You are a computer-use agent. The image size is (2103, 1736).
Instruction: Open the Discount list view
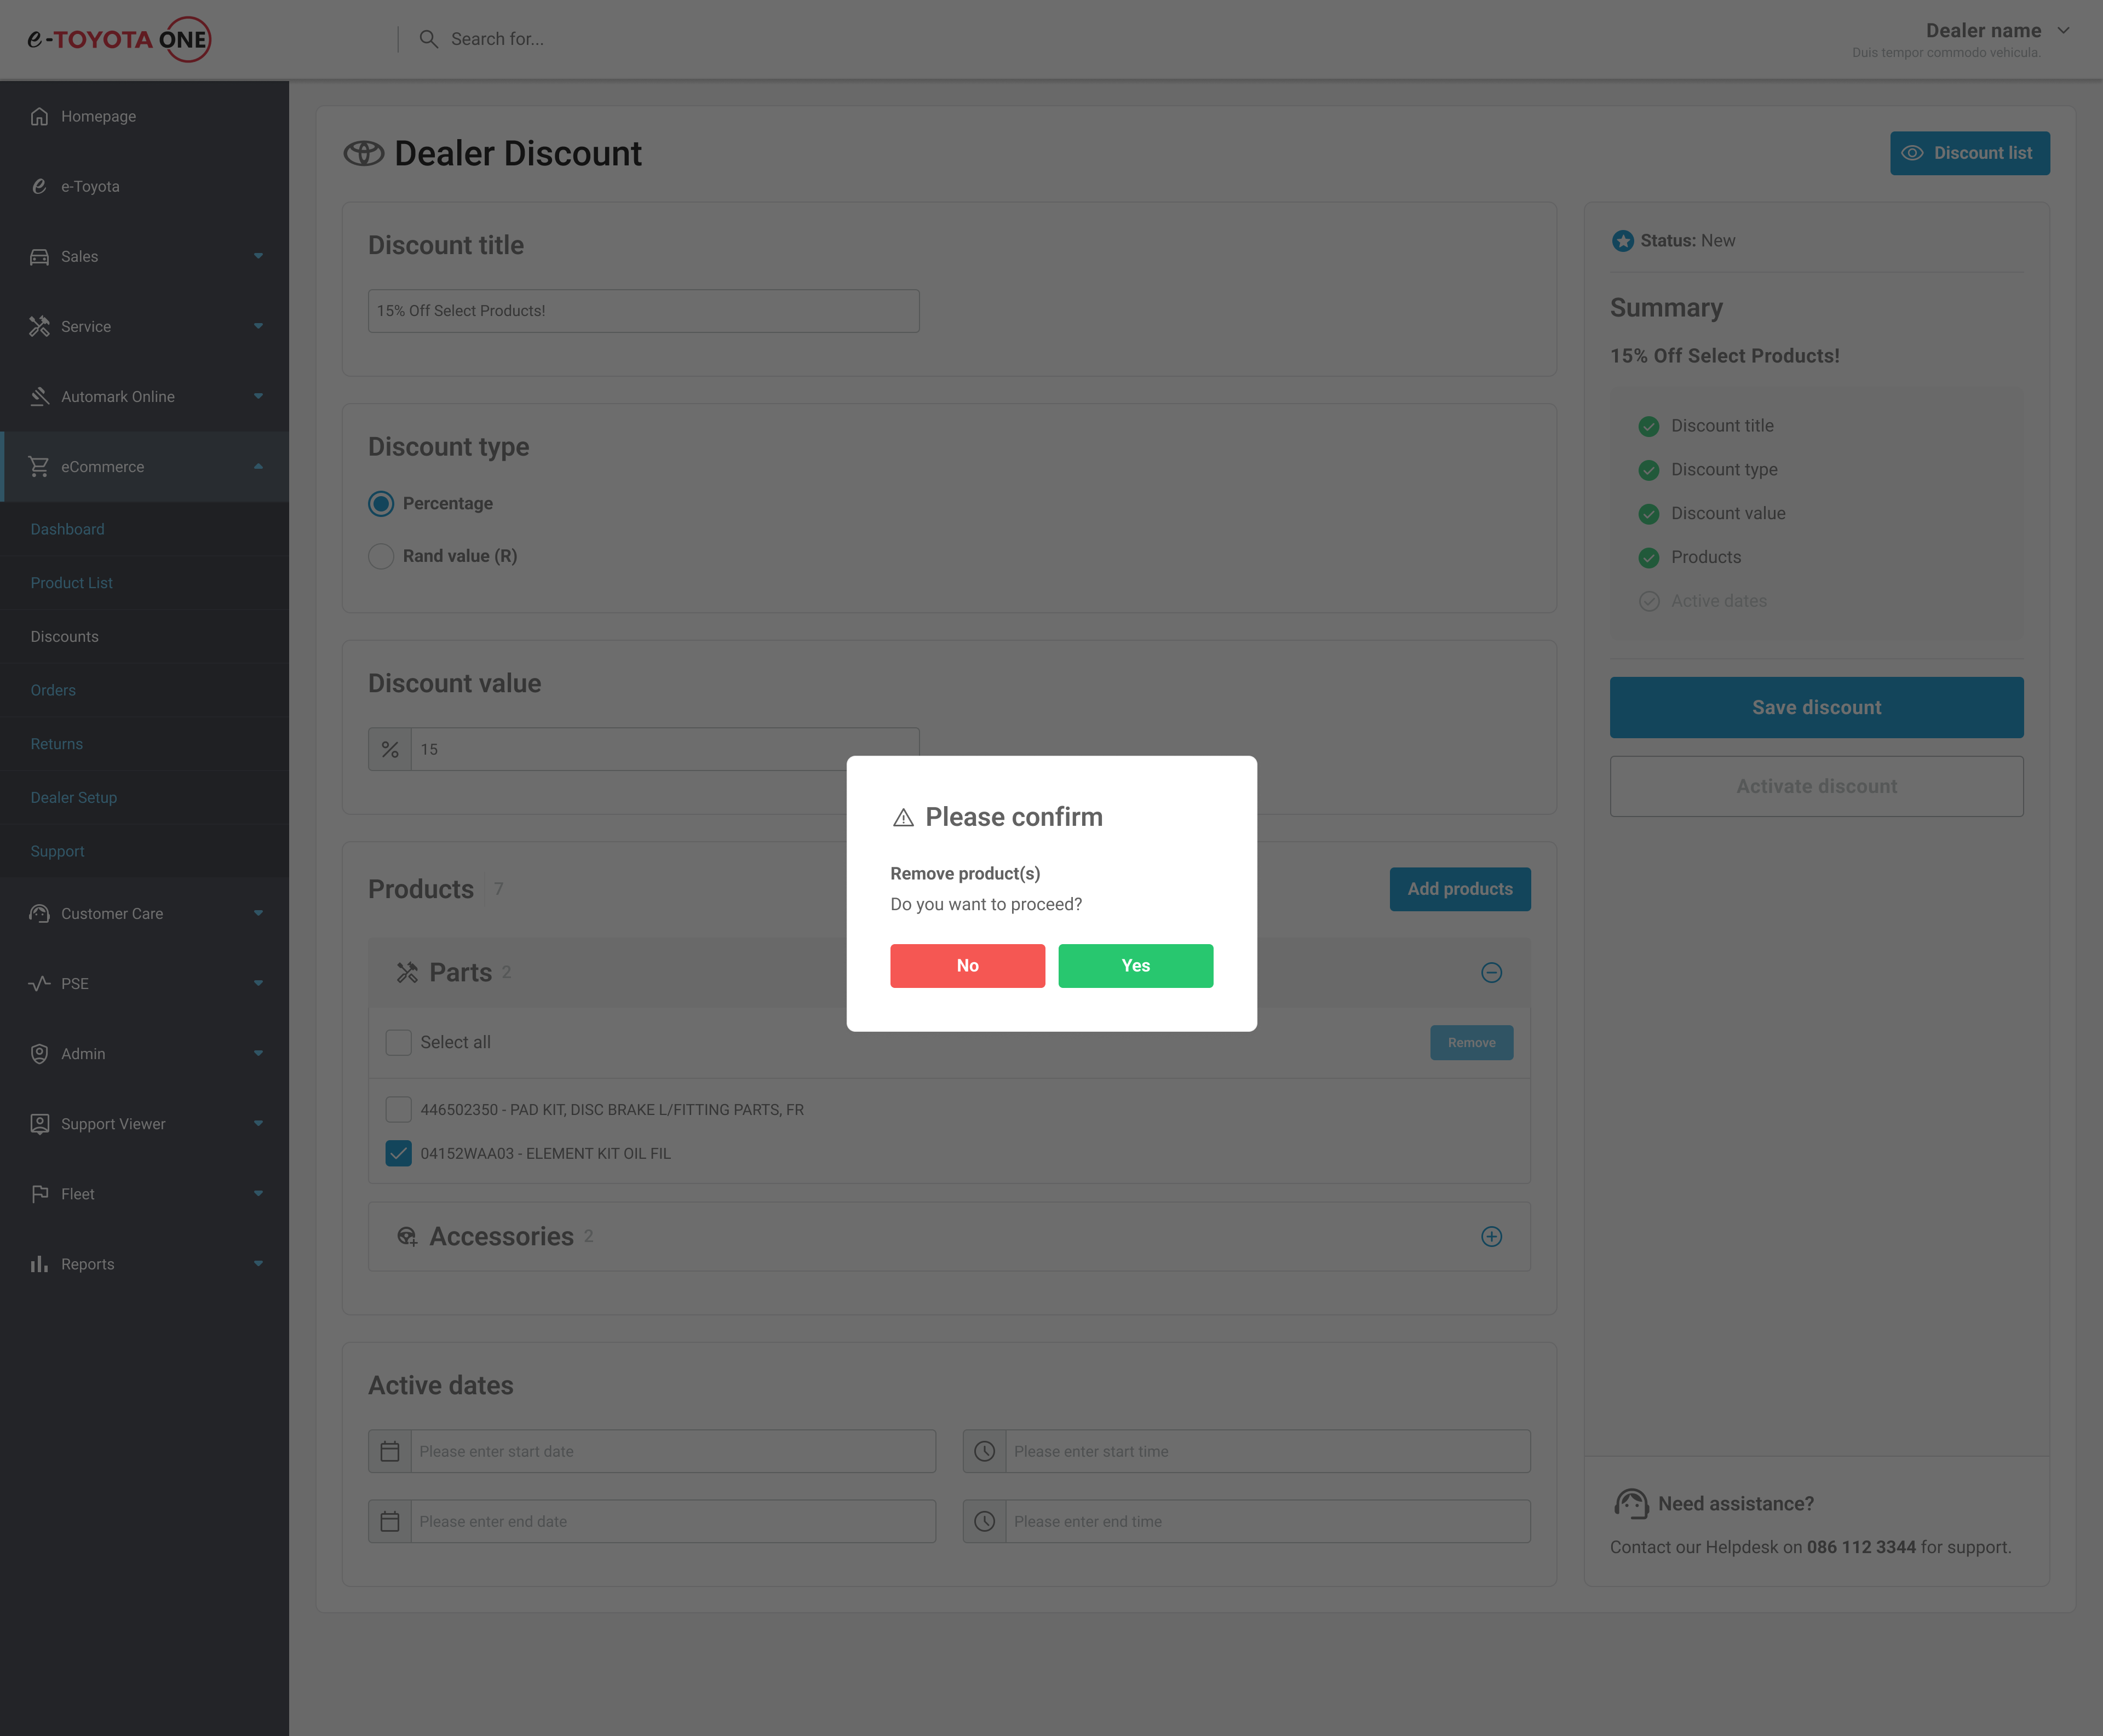coord(1969,153)
